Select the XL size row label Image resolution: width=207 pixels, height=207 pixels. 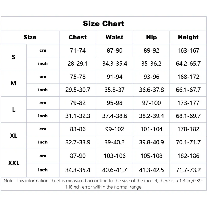point(13,136)
